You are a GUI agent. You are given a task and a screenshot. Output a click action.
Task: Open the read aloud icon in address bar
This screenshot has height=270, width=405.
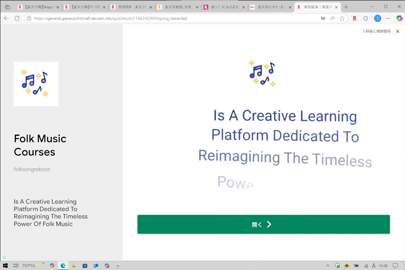(x=332, y=19)
